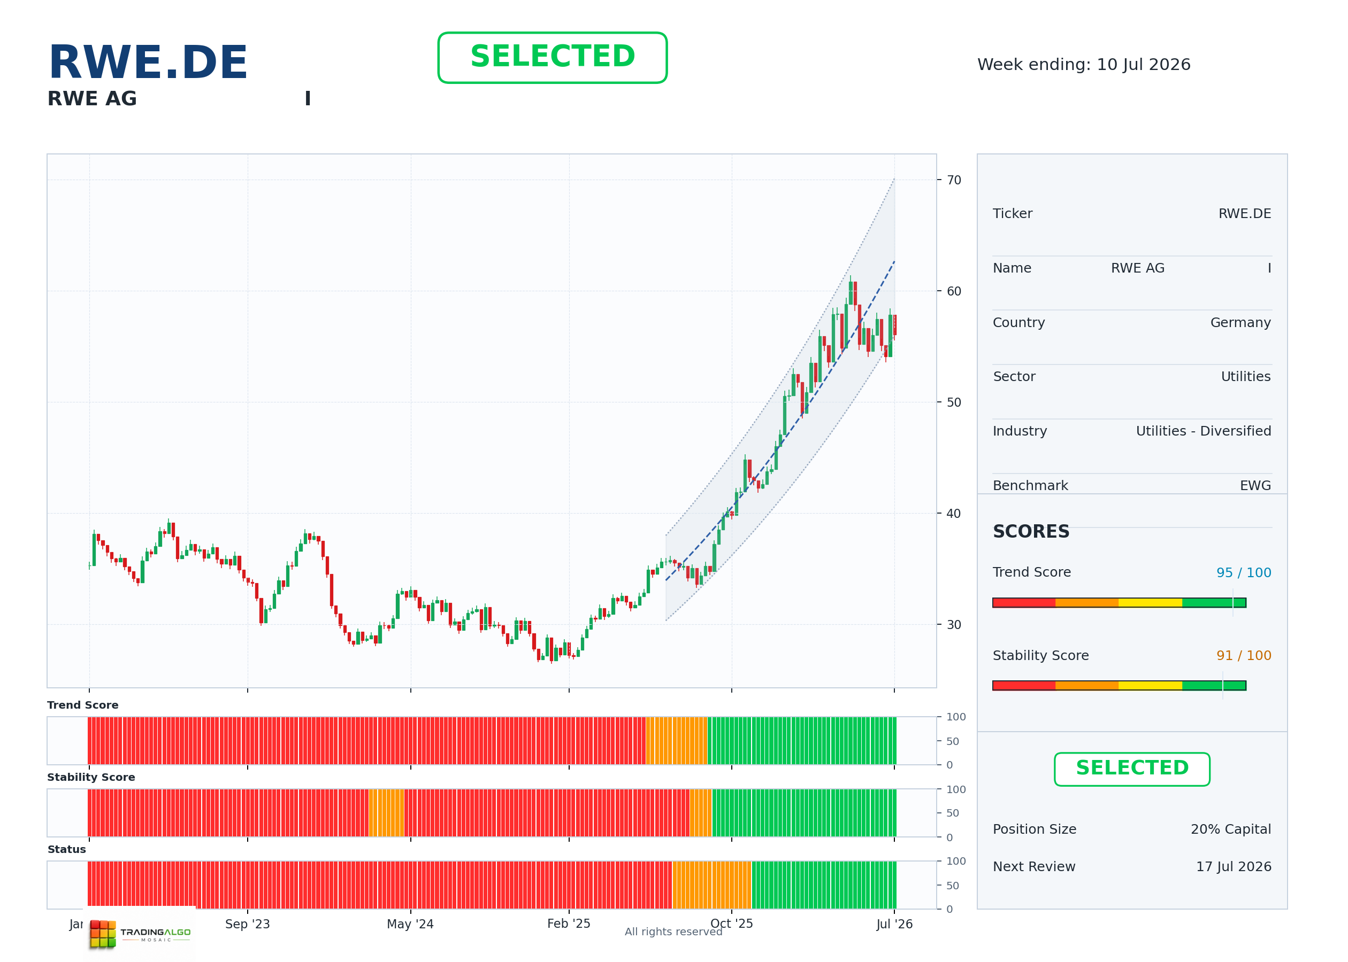The width and height of the screenshot is (1348, 962).
Task: Click the Next Review label
Action: click(x=1034, y=867)
